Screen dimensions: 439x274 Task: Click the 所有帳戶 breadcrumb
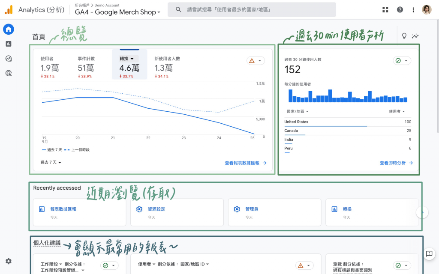82,5
